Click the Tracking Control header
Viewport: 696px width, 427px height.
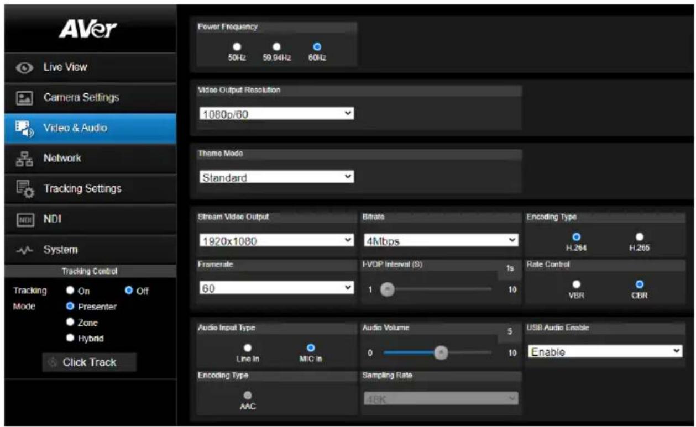tap(90, 271)
